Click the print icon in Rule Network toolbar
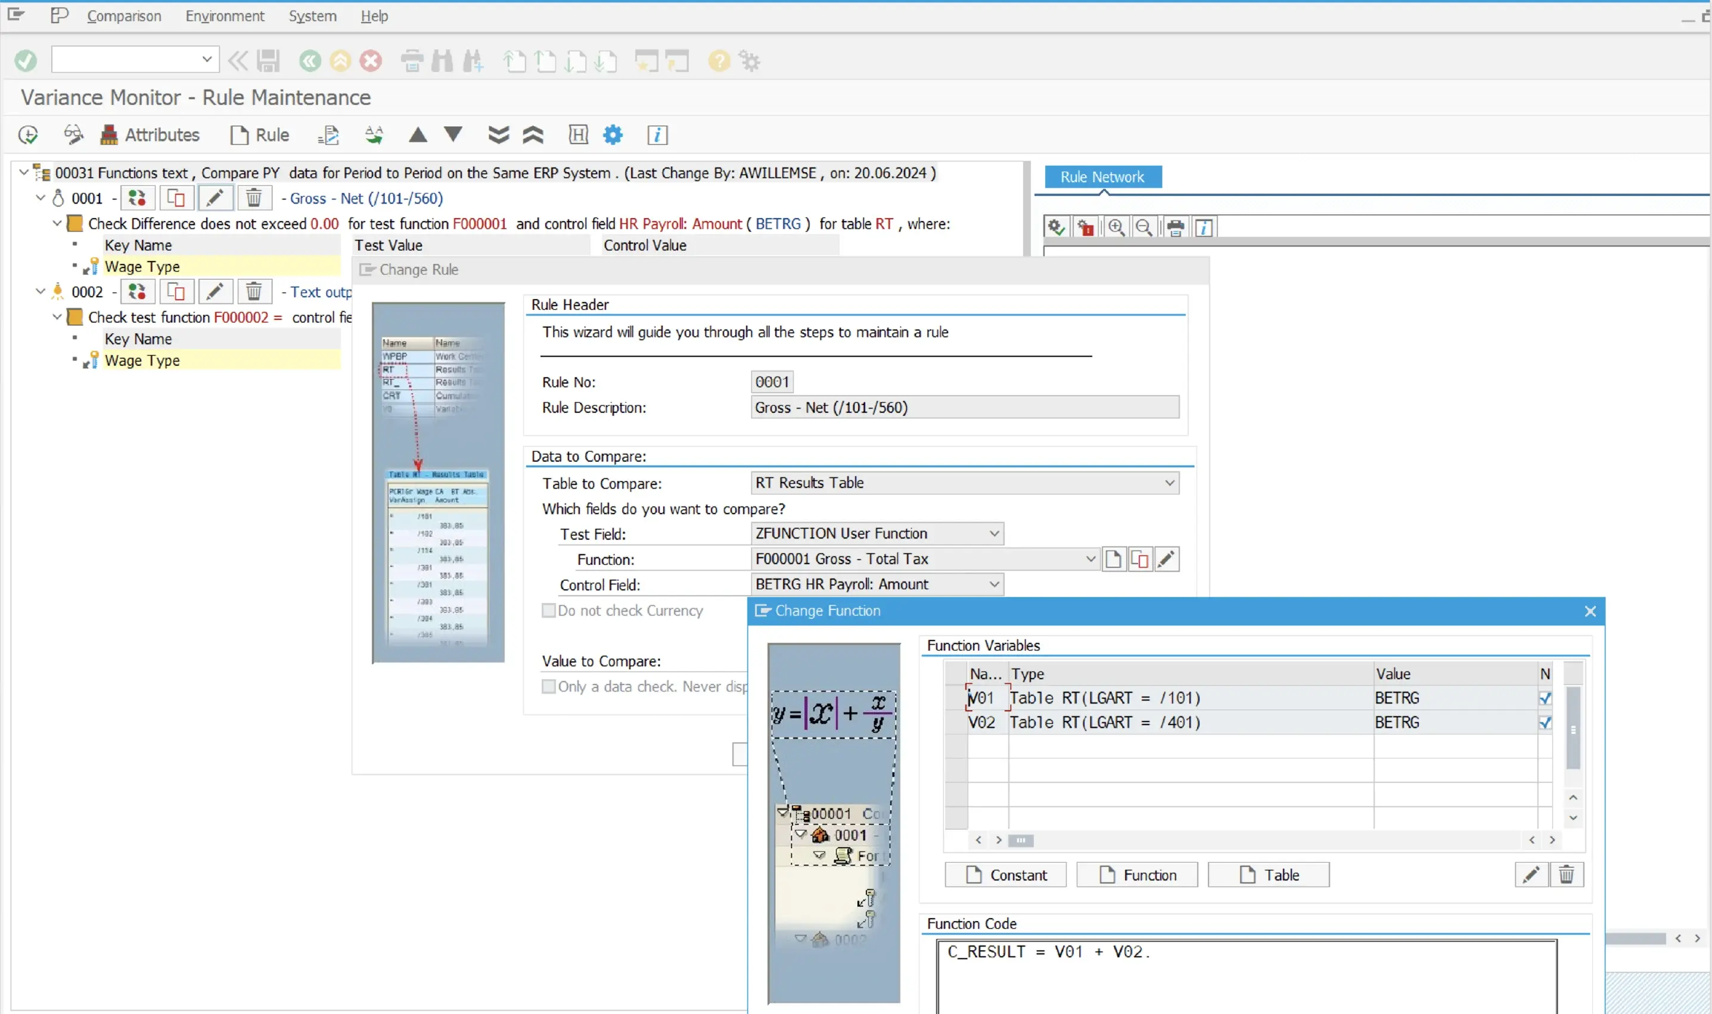Screen dimensions: 1712x1014 tap(1176, 228)
